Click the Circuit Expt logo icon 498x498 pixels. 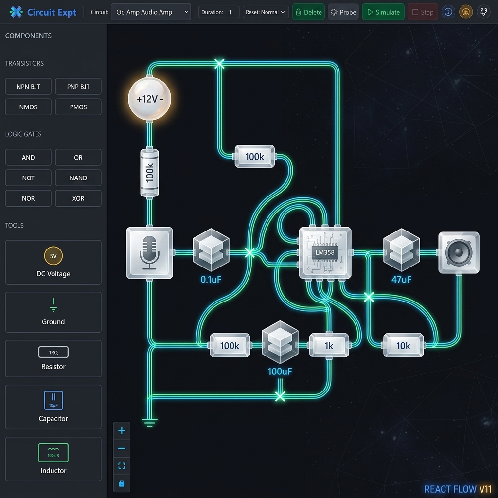(x=16, y=12)
